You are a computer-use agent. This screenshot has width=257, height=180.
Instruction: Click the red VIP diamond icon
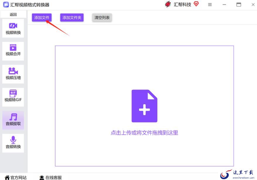[196, 4]
